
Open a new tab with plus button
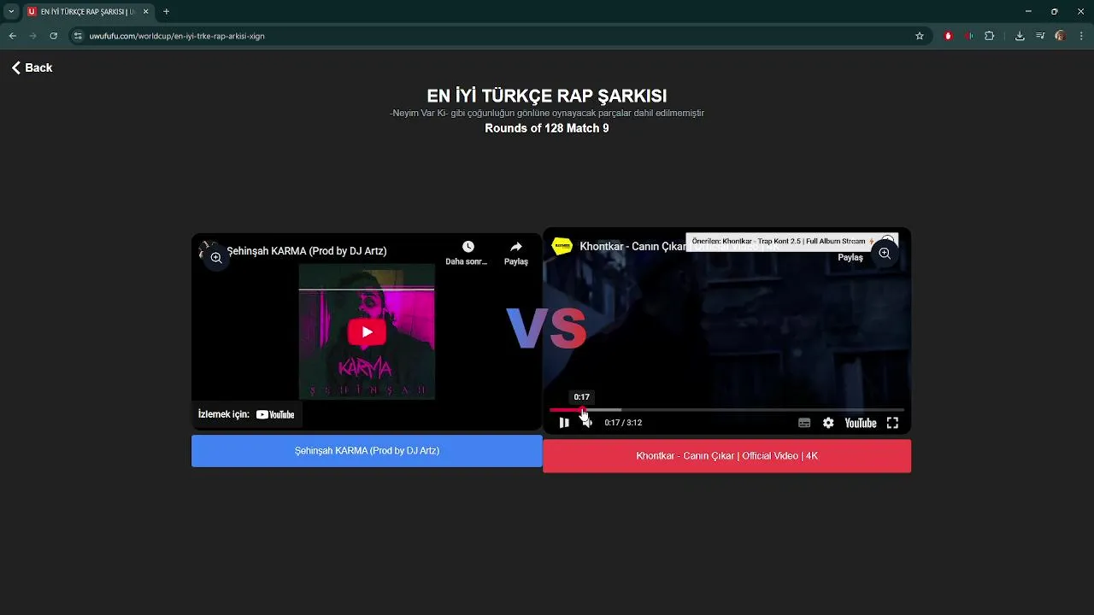coord(167,12)
